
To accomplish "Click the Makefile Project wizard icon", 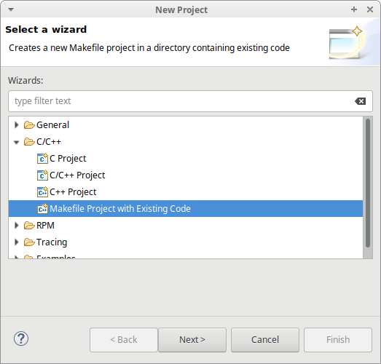I will tap(42, 209).
